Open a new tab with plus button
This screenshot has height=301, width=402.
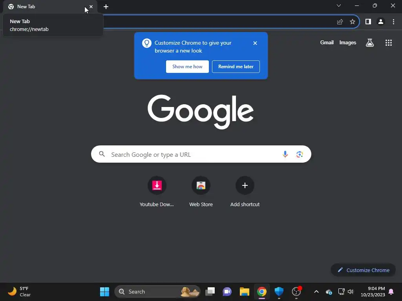[106, 7]
